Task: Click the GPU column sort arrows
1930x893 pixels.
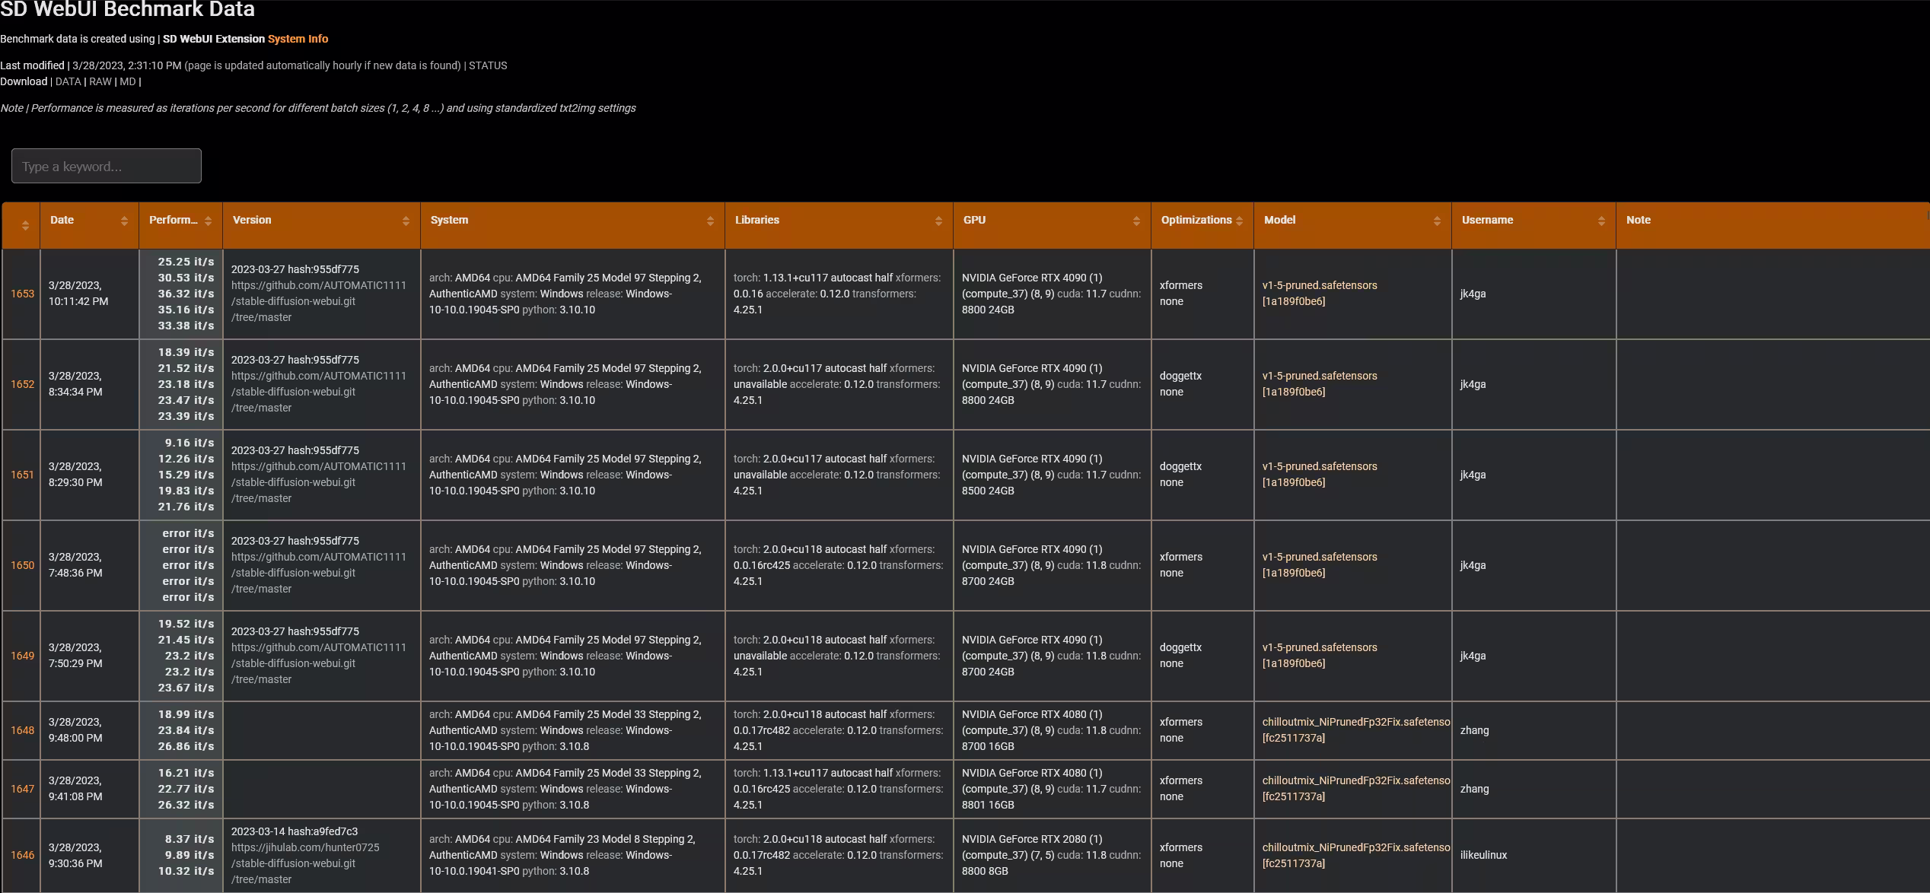Action: pos(1136,221)
